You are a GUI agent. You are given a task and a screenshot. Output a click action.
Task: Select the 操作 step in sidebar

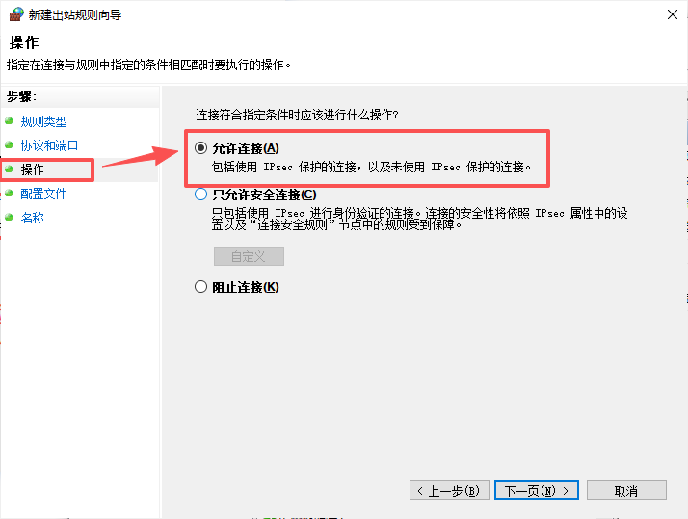(x=33, y=169)
